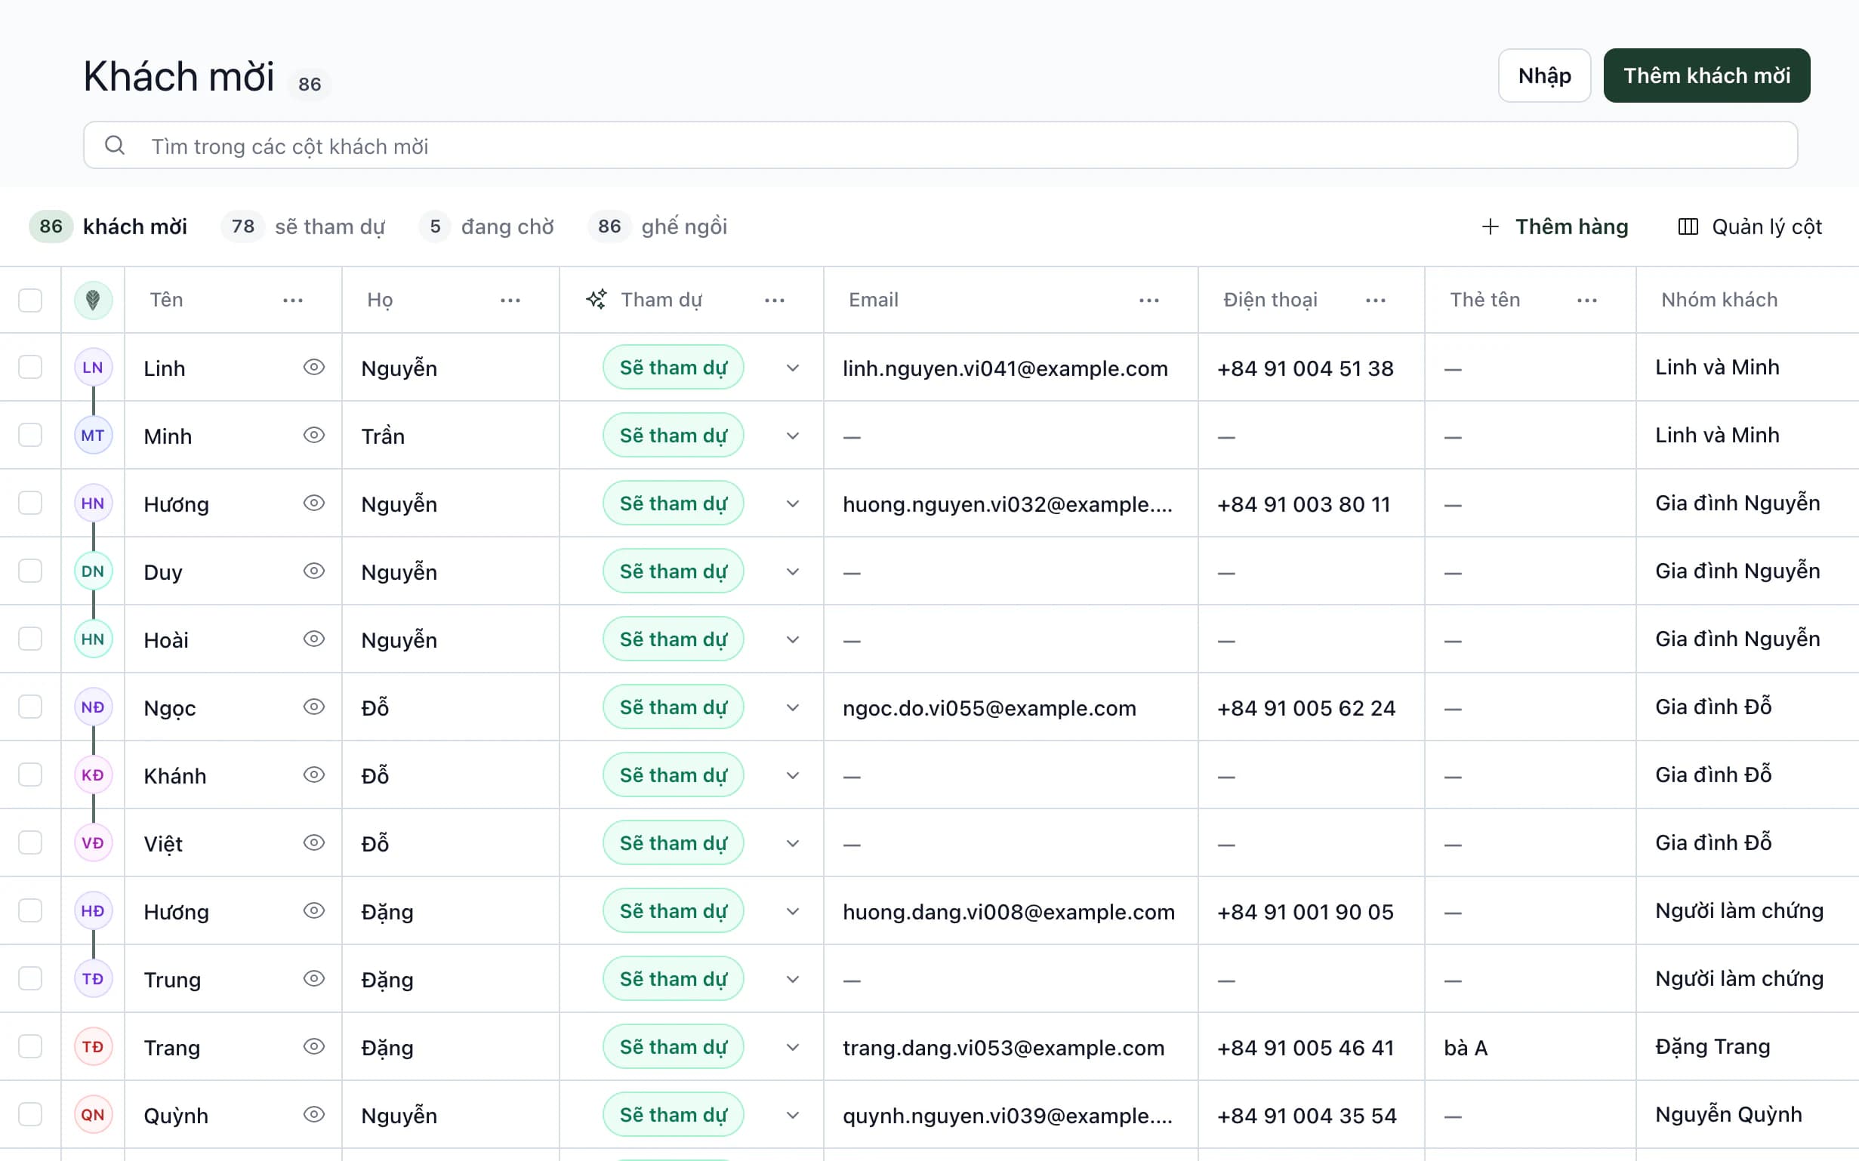Open the Điện thoại column options menu
This screenshot has height=1161, width=1859.
click(1375, 300)
